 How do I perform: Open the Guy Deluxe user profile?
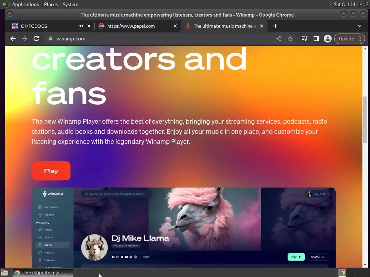coord(316,194)
